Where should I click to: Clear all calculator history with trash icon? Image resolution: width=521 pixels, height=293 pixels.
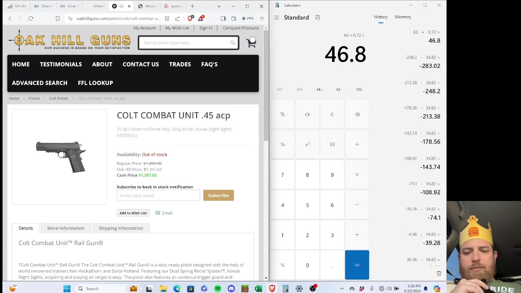point(439,273)
